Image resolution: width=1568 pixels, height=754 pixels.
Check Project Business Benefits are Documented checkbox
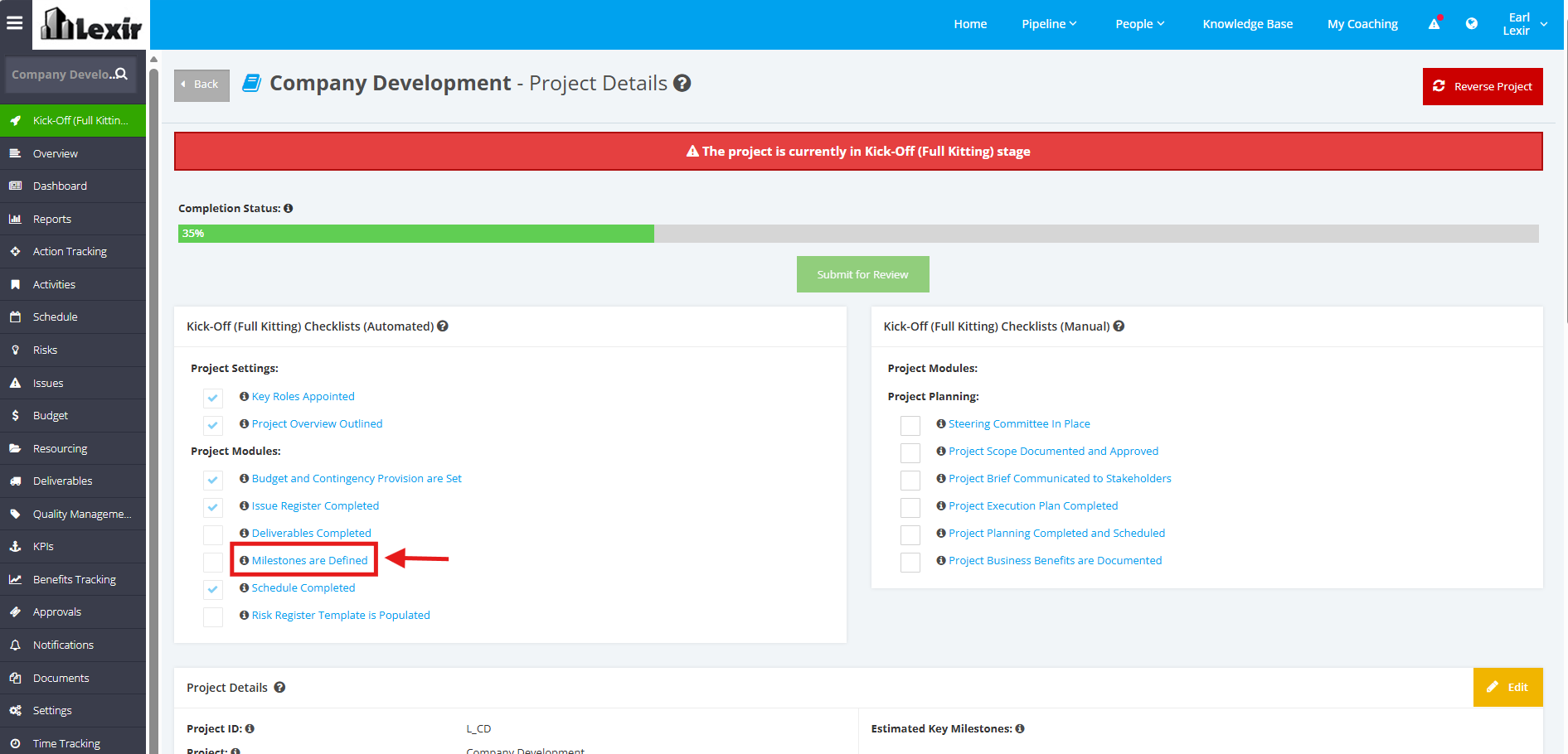click(x=910, y=562)
